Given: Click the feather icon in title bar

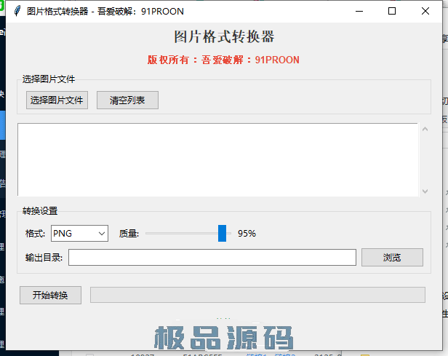Looking at the screenshot, I should pyautogui.click(x=17, y=11).
